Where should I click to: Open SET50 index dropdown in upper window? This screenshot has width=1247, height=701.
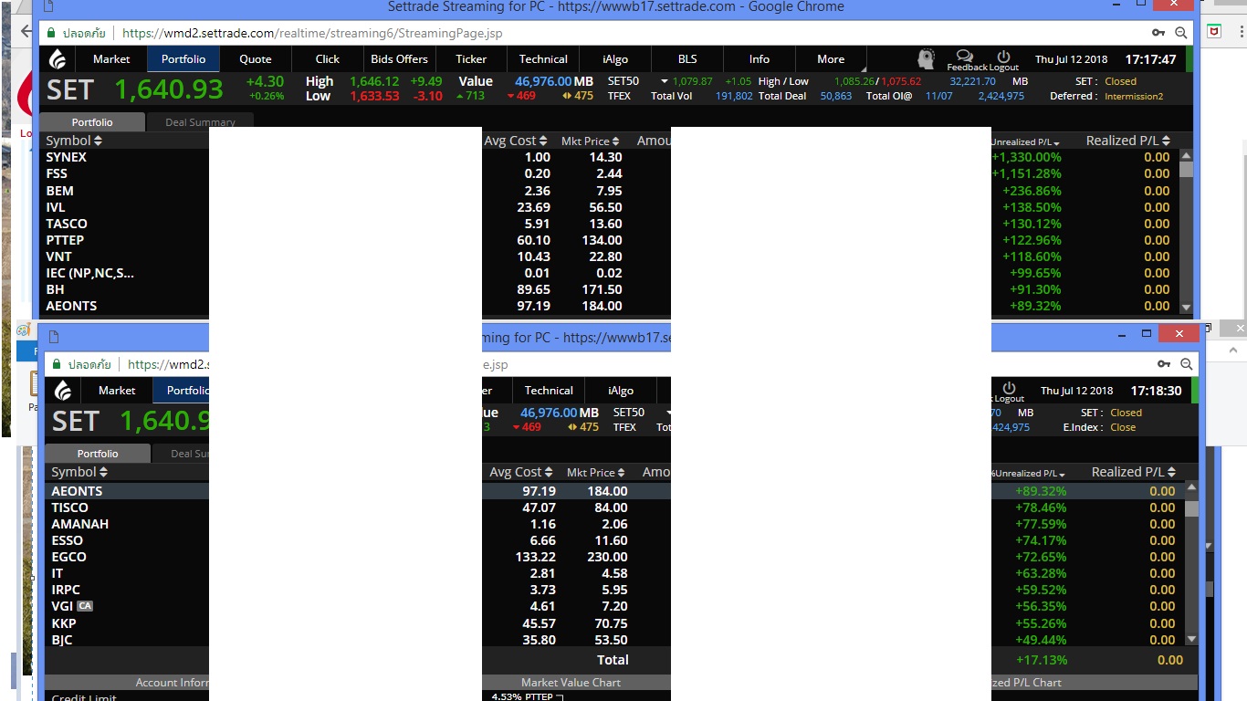tap(665, 82)
